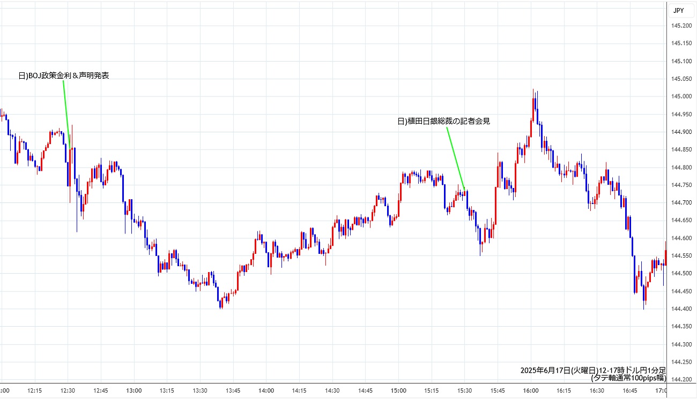Click the 145.150 price axis label

[x=682, y=43]
